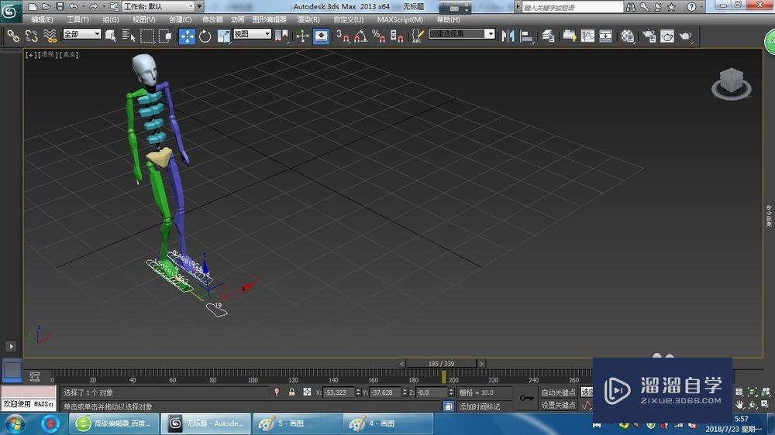775x435 pixels.
Task: Save the scene with the floppy disk icon
Action: [x=60, y=6]
